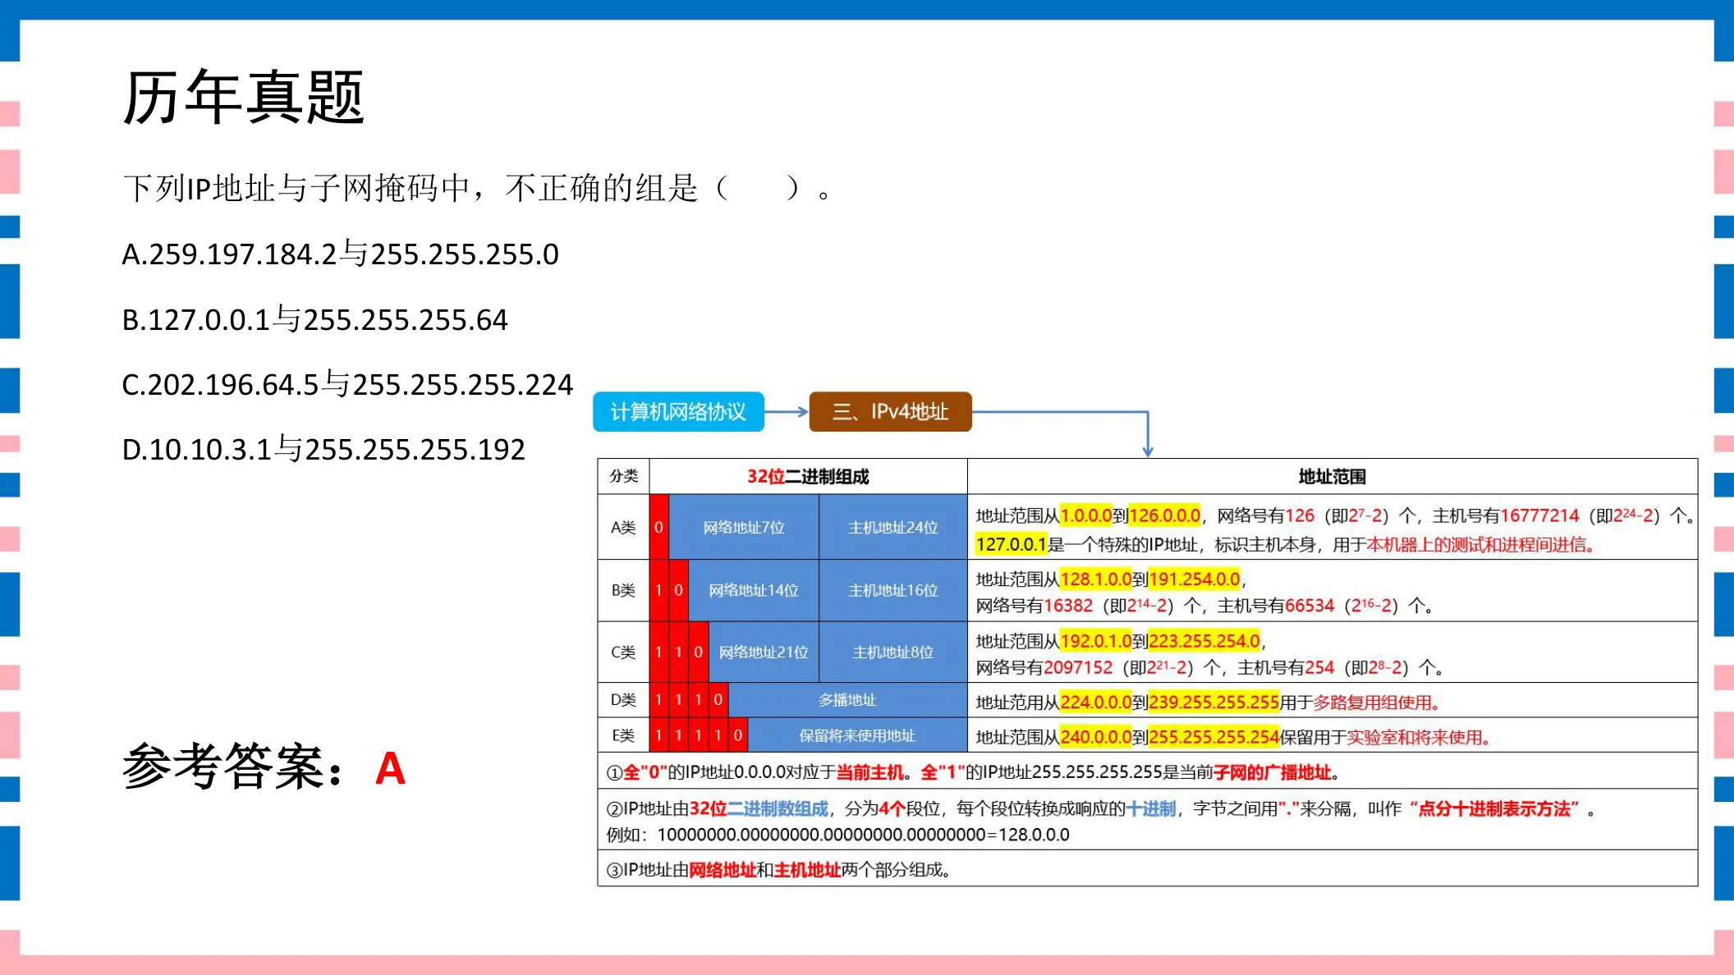This screenshot has width=1734, height=975.
Task: Select option B.127.0.0.1与255.255.255.64
Action: [x=314, y=319]
